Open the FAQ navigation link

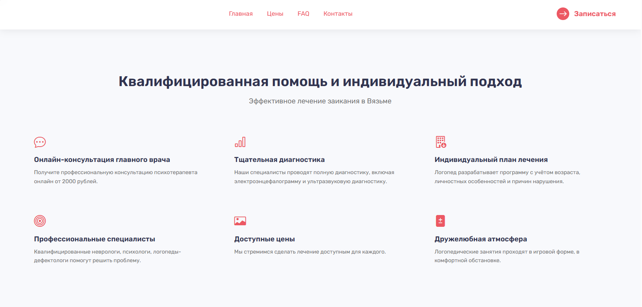pos(303,14)
